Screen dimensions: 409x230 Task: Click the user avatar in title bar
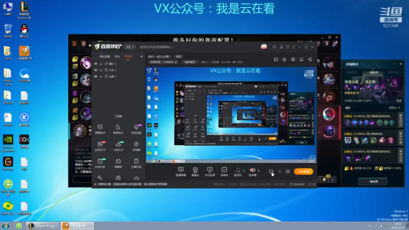pyautogui.click(x=264, y=47)
